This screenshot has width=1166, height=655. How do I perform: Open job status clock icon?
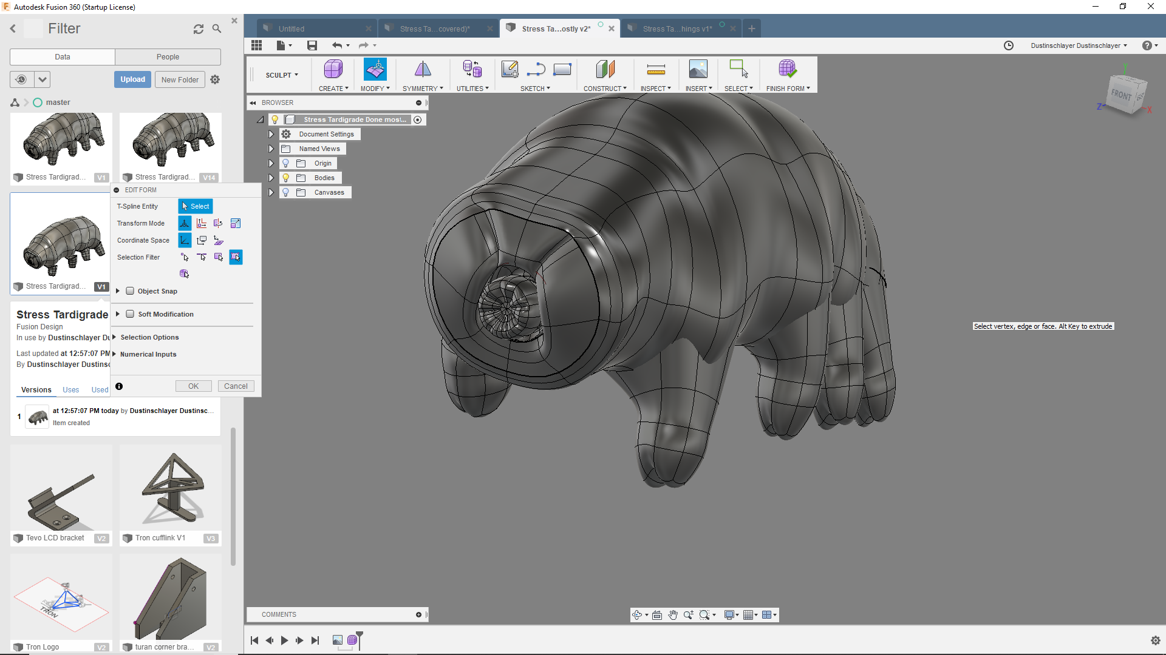click(x=1009, y=45)
